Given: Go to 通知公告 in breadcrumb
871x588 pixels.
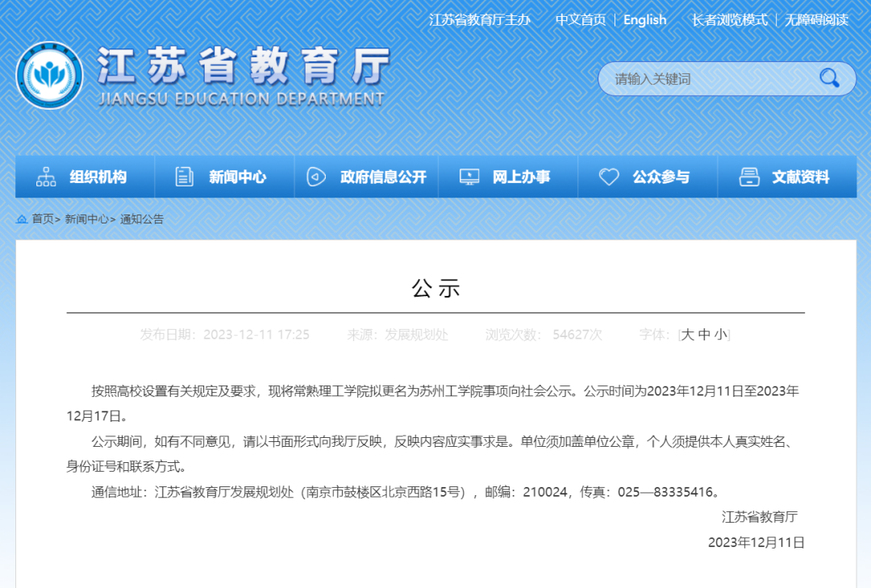Looking at the screenshot, I should [x=142, y=219].
